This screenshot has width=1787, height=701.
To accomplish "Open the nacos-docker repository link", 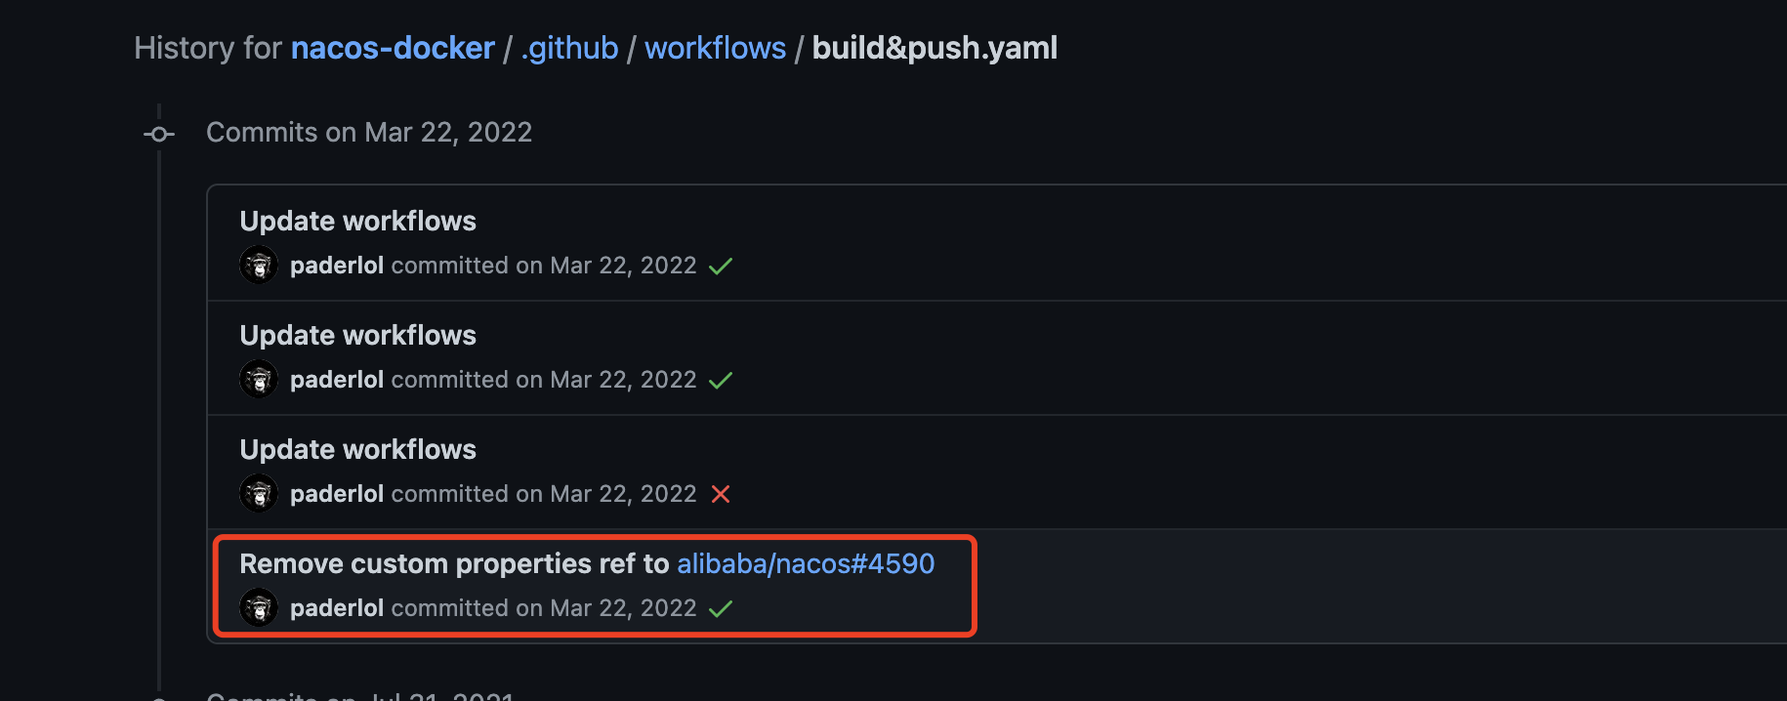I will tap(393, 47).
